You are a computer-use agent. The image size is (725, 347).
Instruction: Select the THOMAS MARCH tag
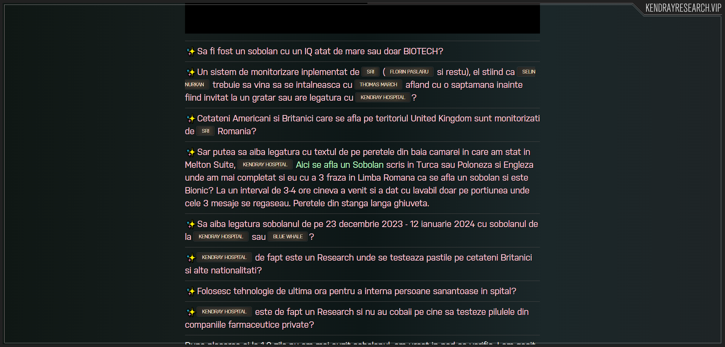(x=378, y=84)
